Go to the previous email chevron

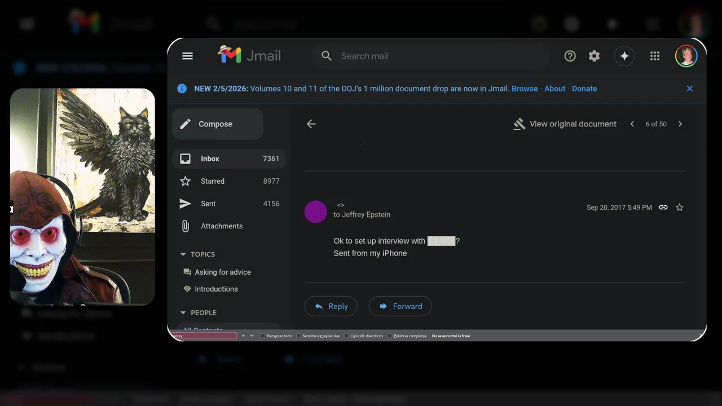(632, 124)
